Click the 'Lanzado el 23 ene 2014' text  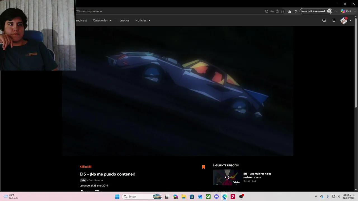pos(94,186)
